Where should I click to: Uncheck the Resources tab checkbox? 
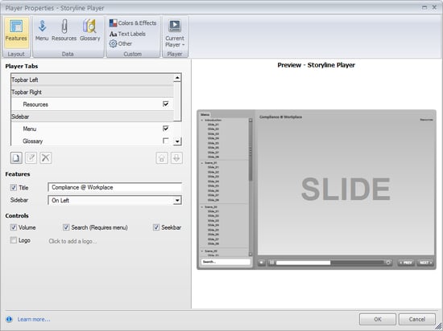click(x=166, y=104)
